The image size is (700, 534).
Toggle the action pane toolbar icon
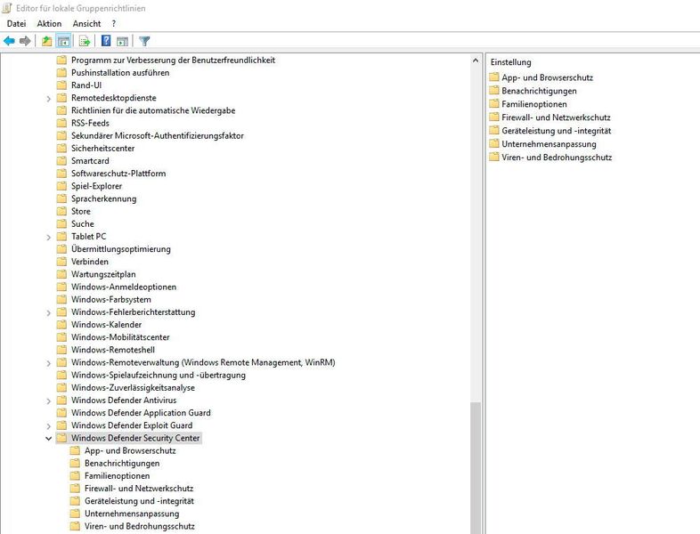tap(122, 41)
